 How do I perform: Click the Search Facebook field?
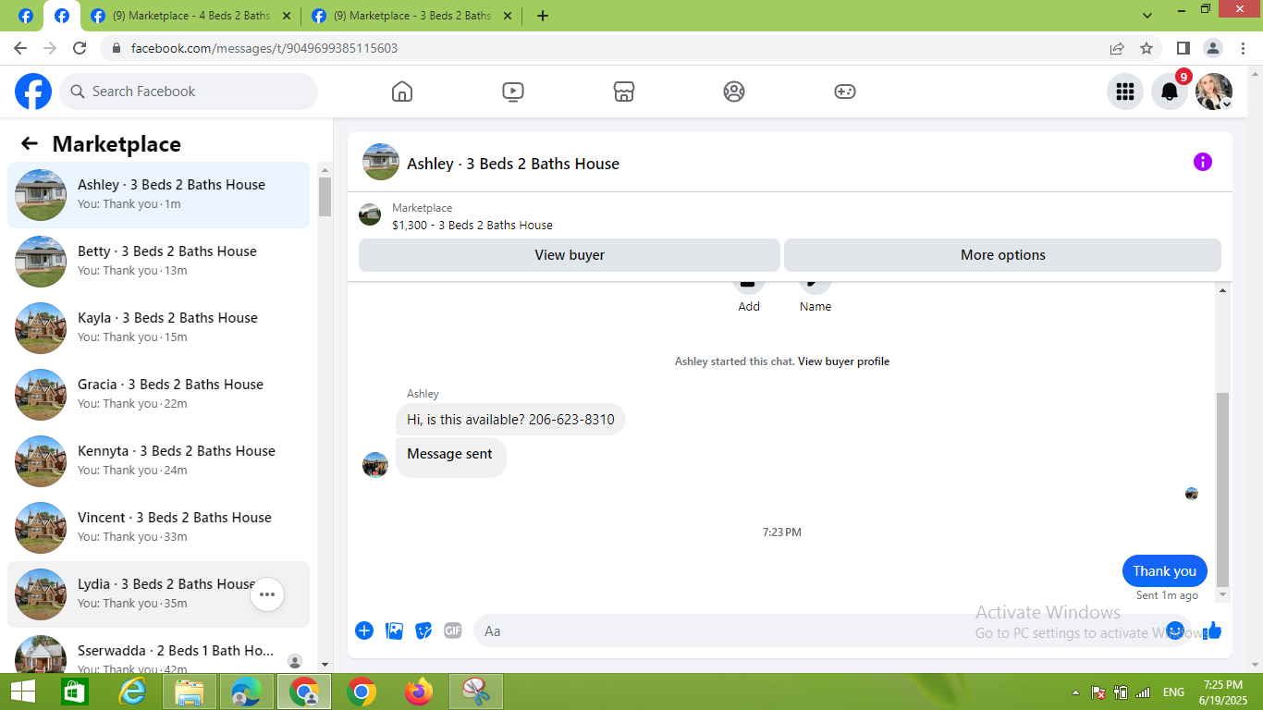[x=189, y=92]
